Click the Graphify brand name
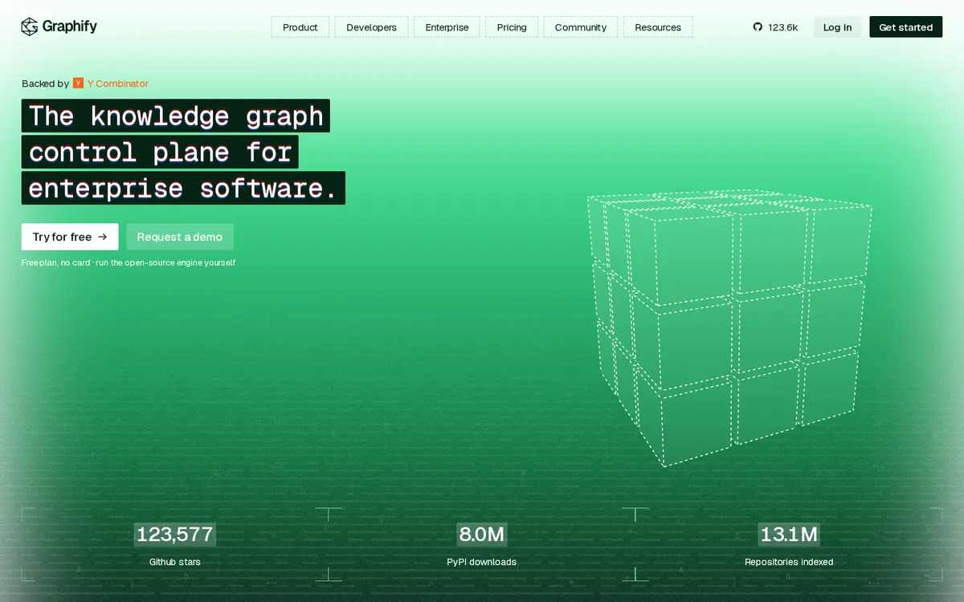Image resolution: width=964 pixels, height=602 pixels. tap(70, 26)
